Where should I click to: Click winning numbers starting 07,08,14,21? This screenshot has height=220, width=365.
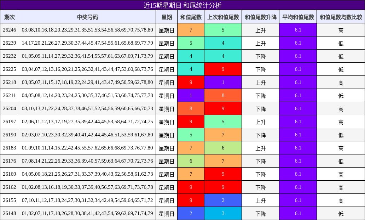point(87,161)
